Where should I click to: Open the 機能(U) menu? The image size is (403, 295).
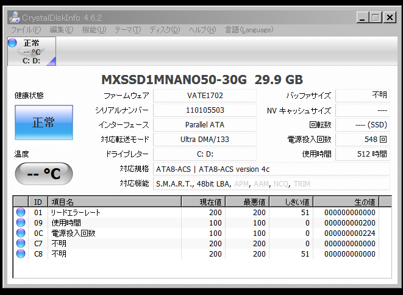point(94,30)
